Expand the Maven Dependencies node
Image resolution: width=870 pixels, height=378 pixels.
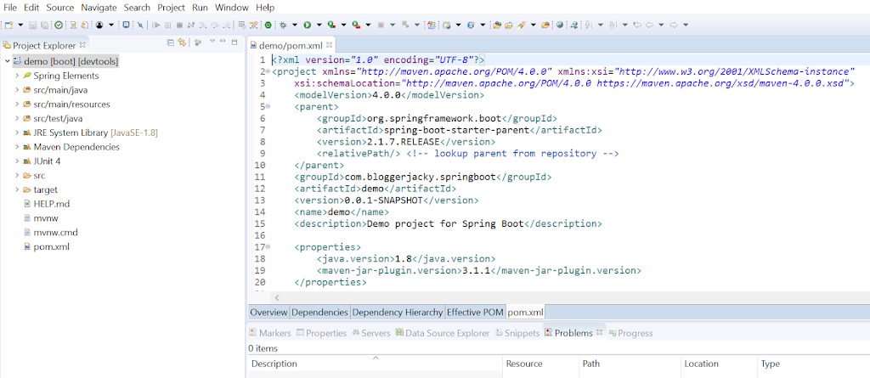point(17,147)
